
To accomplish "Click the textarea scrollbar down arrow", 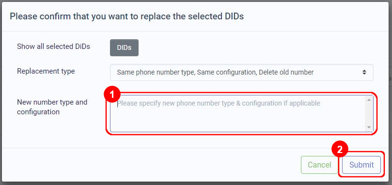I will point(369,127).
